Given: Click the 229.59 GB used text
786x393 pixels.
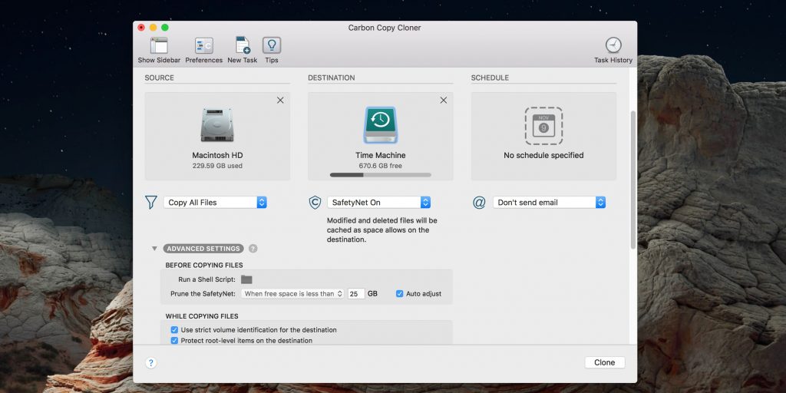Looking at the screenshot, I should (217, 166).
